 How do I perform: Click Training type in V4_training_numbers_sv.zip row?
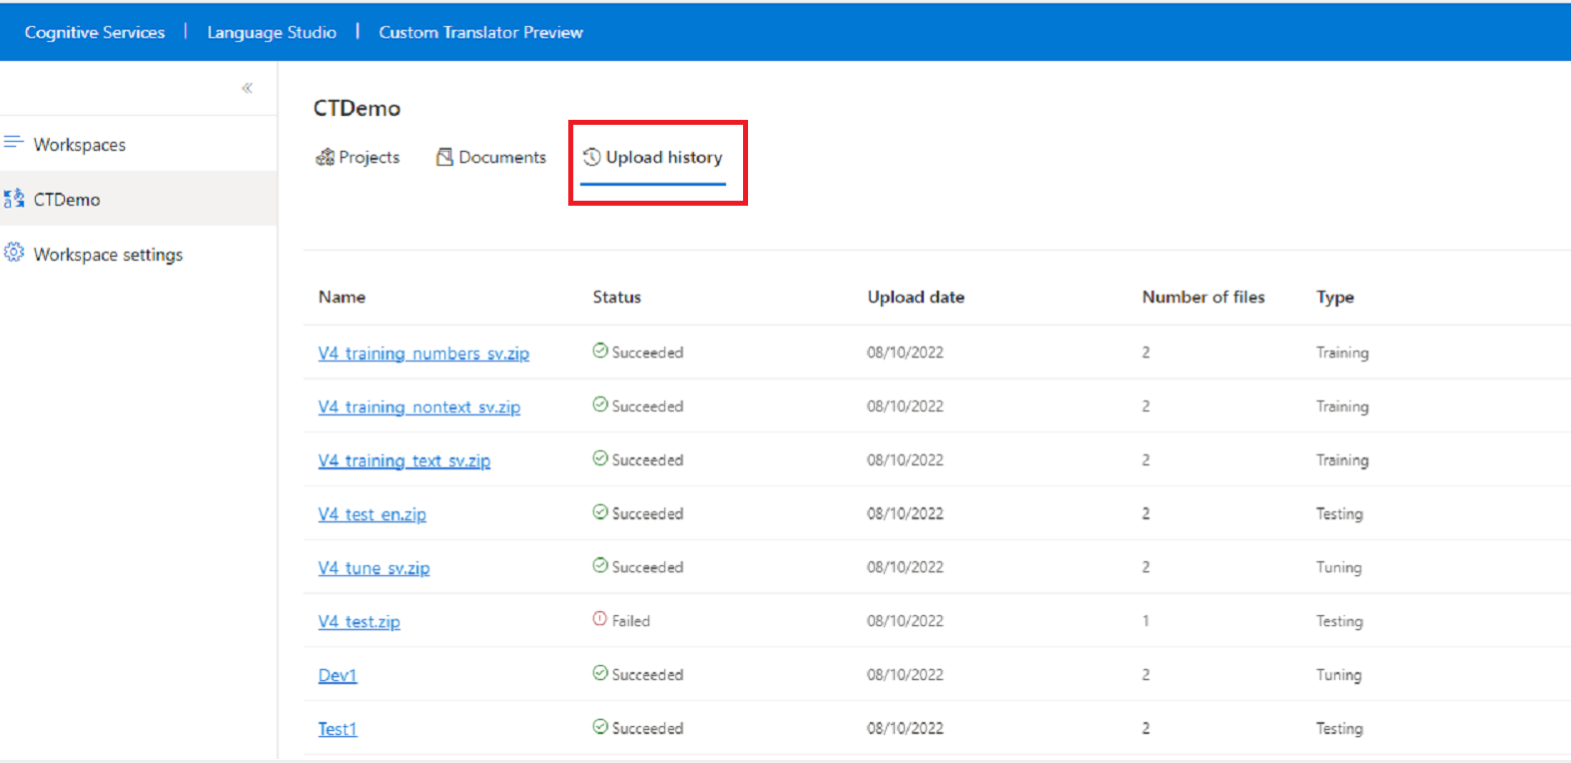[1342, 353]
